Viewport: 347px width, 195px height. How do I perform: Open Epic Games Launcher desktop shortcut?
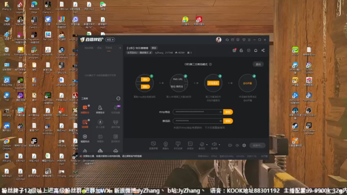click(309, 128)
